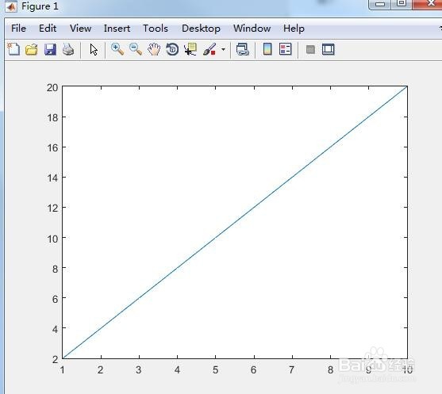Click y-axis tick label 10

pos(52,239)
